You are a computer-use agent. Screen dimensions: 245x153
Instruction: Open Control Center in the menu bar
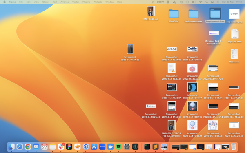pos(212,2)
